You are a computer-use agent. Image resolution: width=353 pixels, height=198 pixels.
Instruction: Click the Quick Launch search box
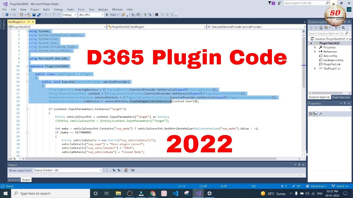coord(306,3)
